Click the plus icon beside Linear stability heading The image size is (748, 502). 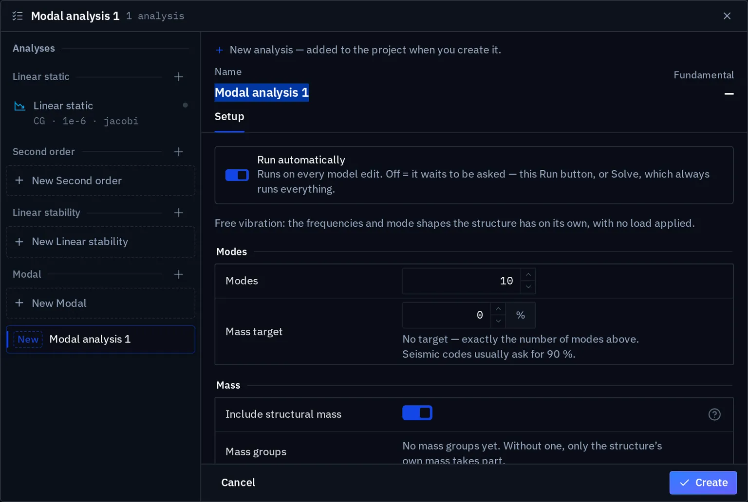(179, 213)
